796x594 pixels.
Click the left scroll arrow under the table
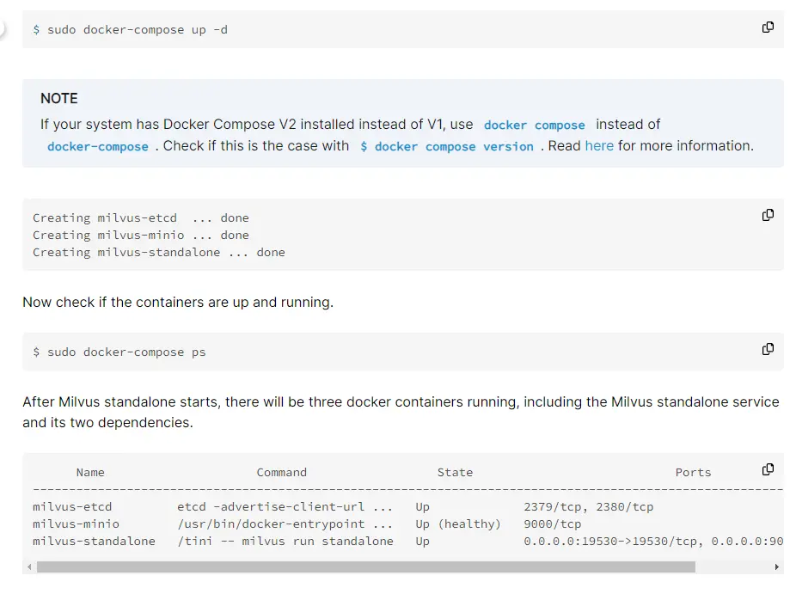click(x=29, y=566)
